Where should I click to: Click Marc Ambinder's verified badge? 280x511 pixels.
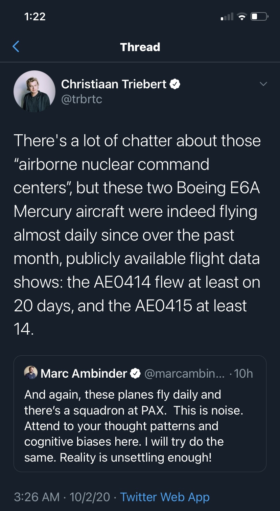tap(136, 373)
